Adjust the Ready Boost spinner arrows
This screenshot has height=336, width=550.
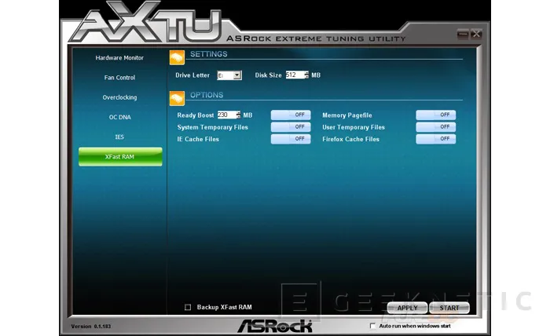point(239,115)
